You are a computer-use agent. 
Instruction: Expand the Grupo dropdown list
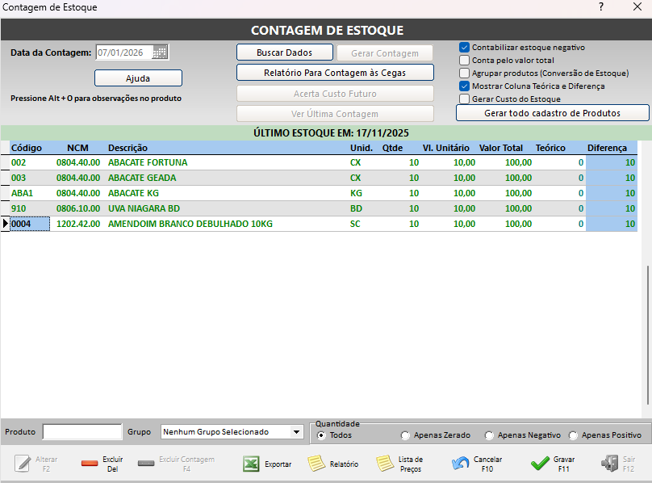[296, 432]
